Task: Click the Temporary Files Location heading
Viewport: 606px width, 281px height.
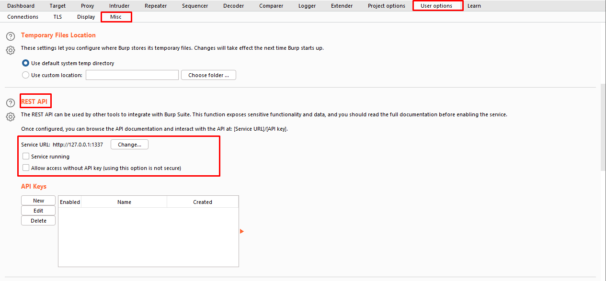Action: [58, 35]
